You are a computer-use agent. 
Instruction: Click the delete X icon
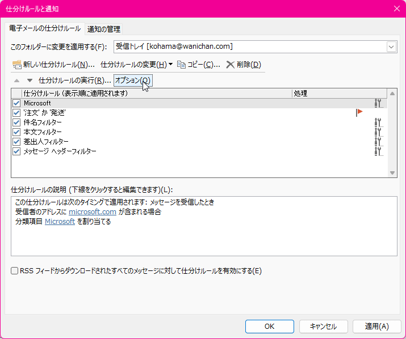pyautogui.click(x=230, y=65)
